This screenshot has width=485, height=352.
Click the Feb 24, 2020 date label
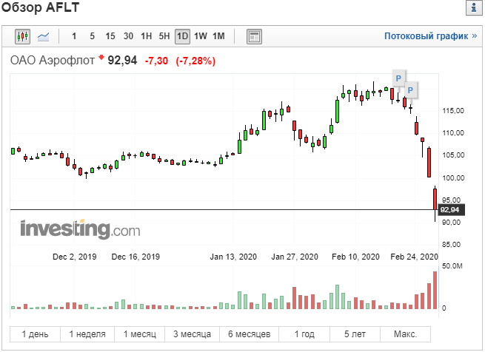coord(414,257)
